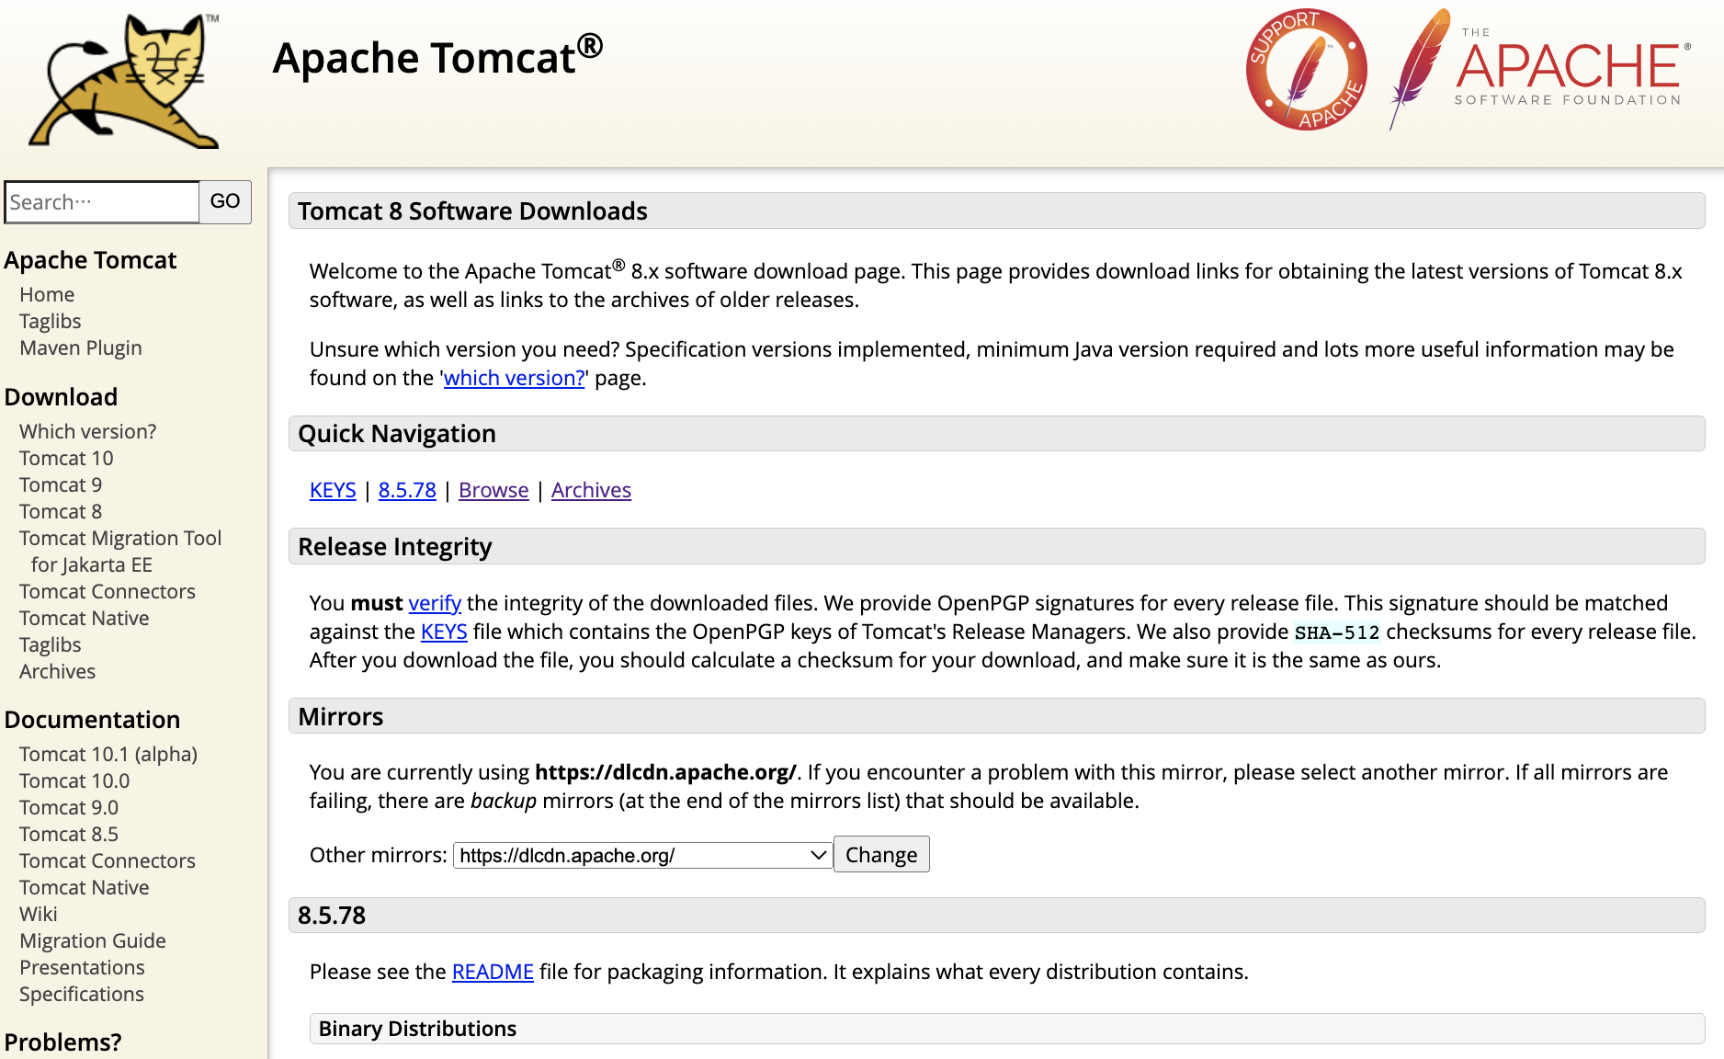1724x1059 pixels.
Task: Click the Support Apache round badge
Action: coord(1306,70)
